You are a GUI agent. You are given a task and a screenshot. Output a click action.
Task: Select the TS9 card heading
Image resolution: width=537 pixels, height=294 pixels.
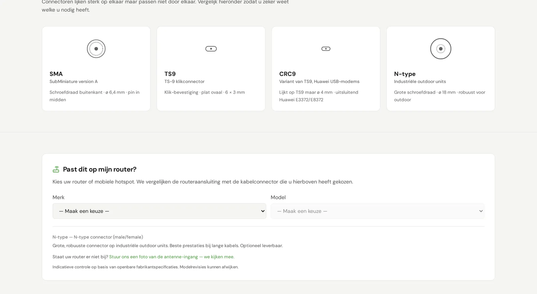coord(170,74)
